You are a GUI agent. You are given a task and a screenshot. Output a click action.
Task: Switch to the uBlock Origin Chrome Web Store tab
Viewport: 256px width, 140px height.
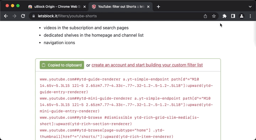[57, 7]
